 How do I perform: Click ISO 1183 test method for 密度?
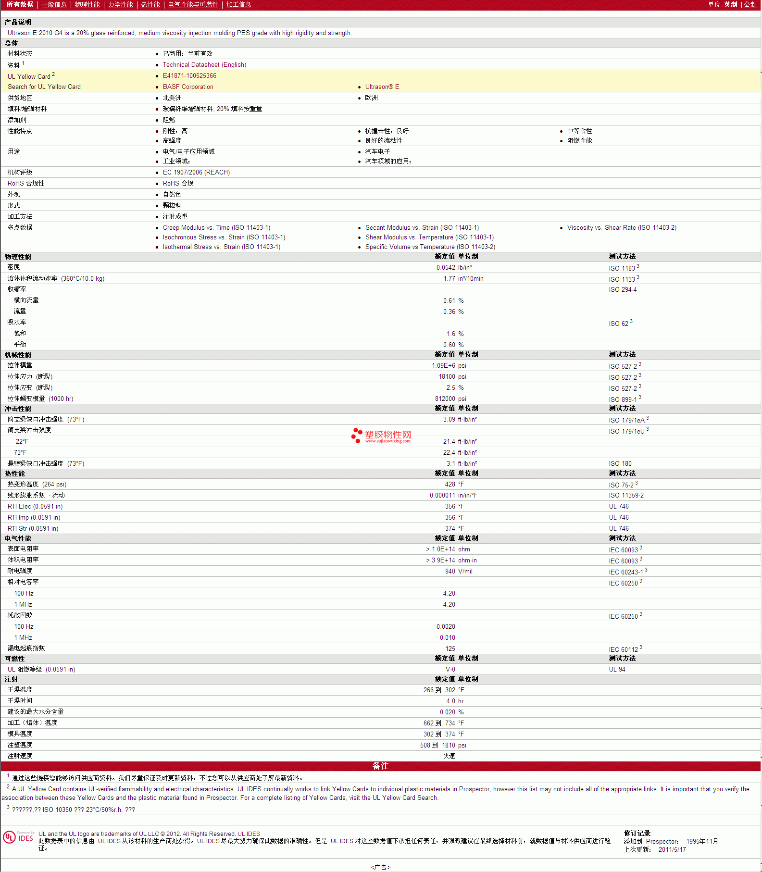622,268
